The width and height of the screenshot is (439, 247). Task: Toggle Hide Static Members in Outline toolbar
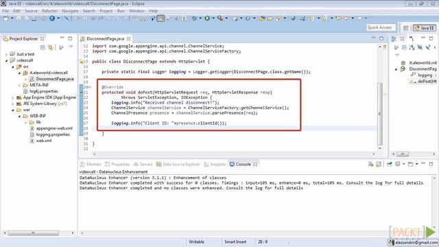click(427, 47)
